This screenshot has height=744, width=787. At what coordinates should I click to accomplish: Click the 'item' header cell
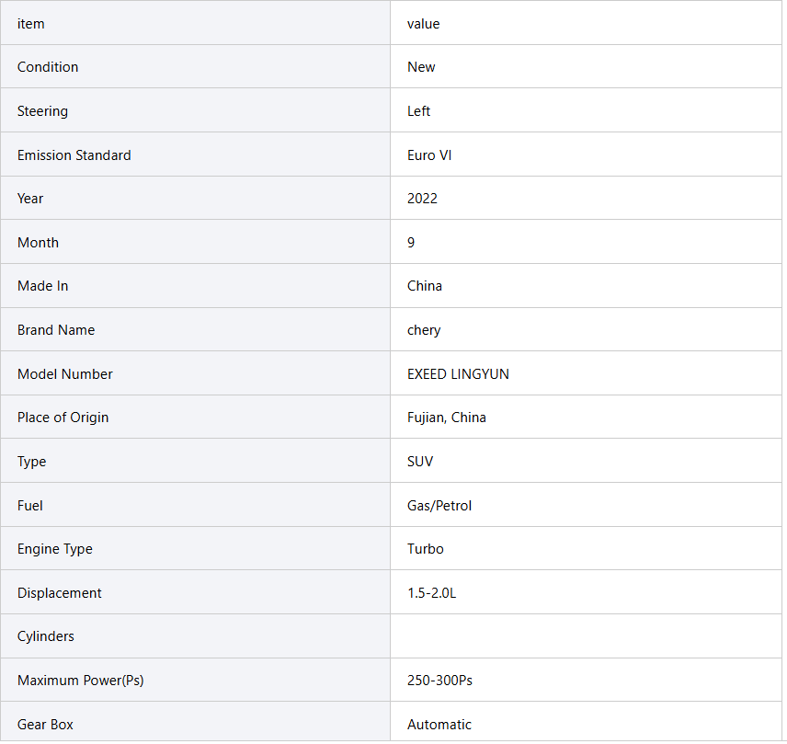31,24
